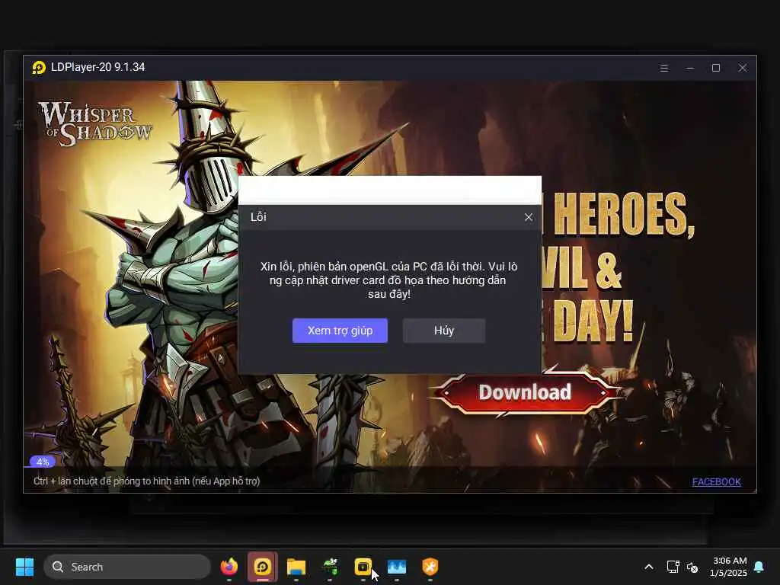Click the LDPlayer-20 9.1.34 title text
Image resolution: width=780 pixels, height=585 pixels.
coord(98,67)
